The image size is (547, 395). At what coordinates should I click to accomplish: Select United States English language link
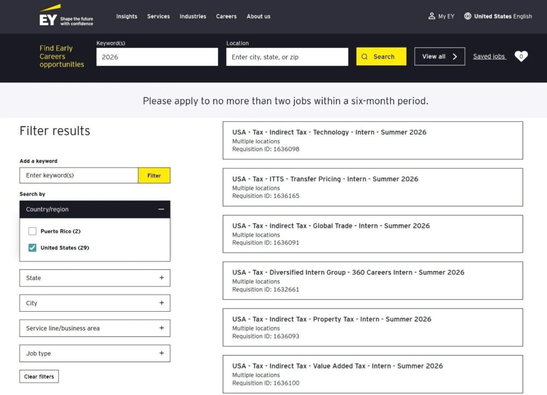point(503,17)
